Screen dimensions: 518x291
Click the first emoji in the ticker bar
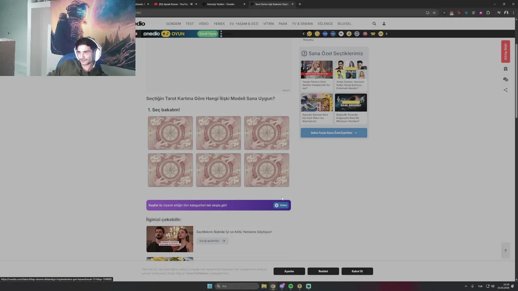tap(310, 34)
